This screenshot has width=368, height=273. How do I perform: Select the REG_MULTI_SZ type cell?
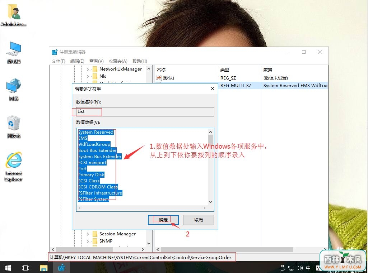tap(236, 86)
